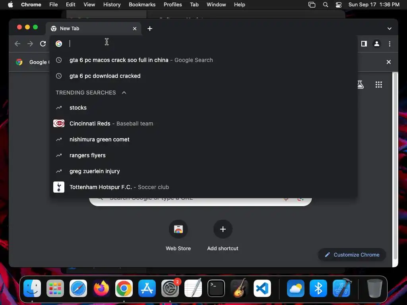This screenshot has width=407, height=305.
Task: Choose trending search stocks
Action: [x=203, y=108]
